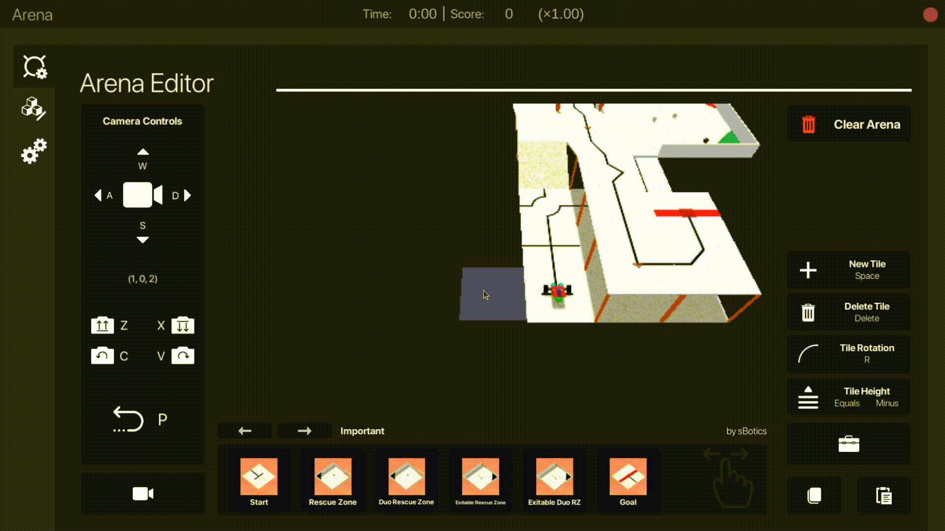The image size is (945, 531).
Task: Rotate the camera counterclockwise with C icon
Action: pos(102,355)
